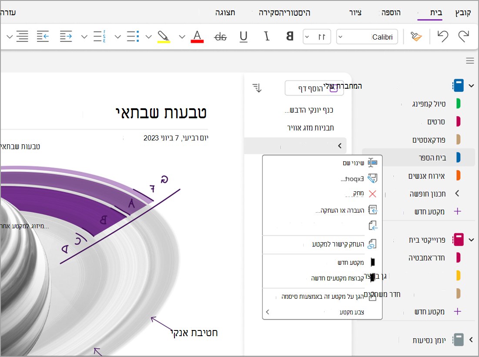Open the קובץ tab
This screenshot has height=357, width=479.
click(463, 13)
